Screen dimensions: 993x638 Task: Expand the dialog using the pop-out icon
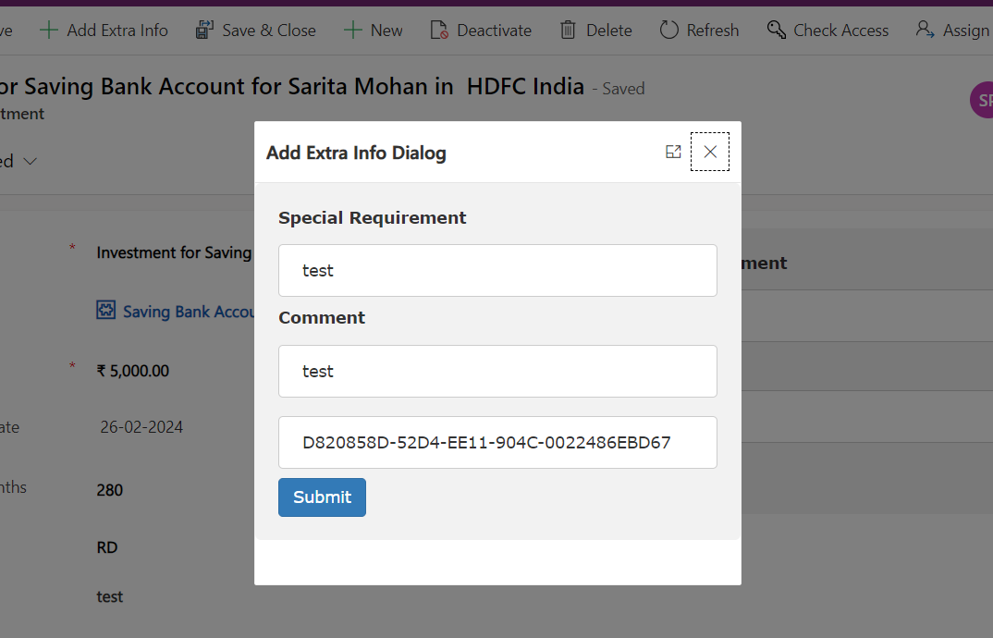673,152
